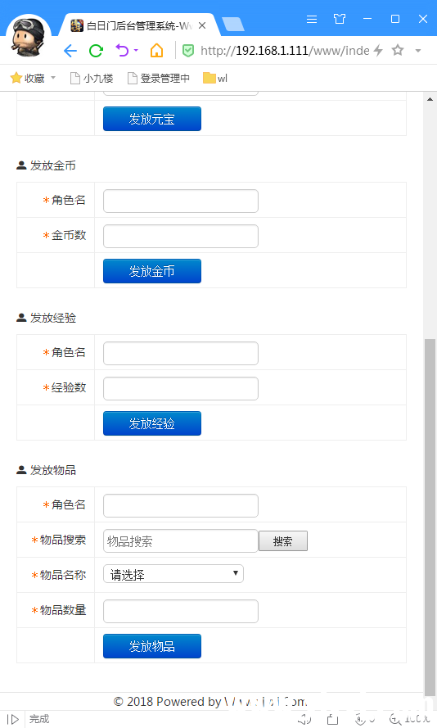Viewport: 437px width, 728px height.
Task: Click the browser back arrow
Action: pos(70,51)
